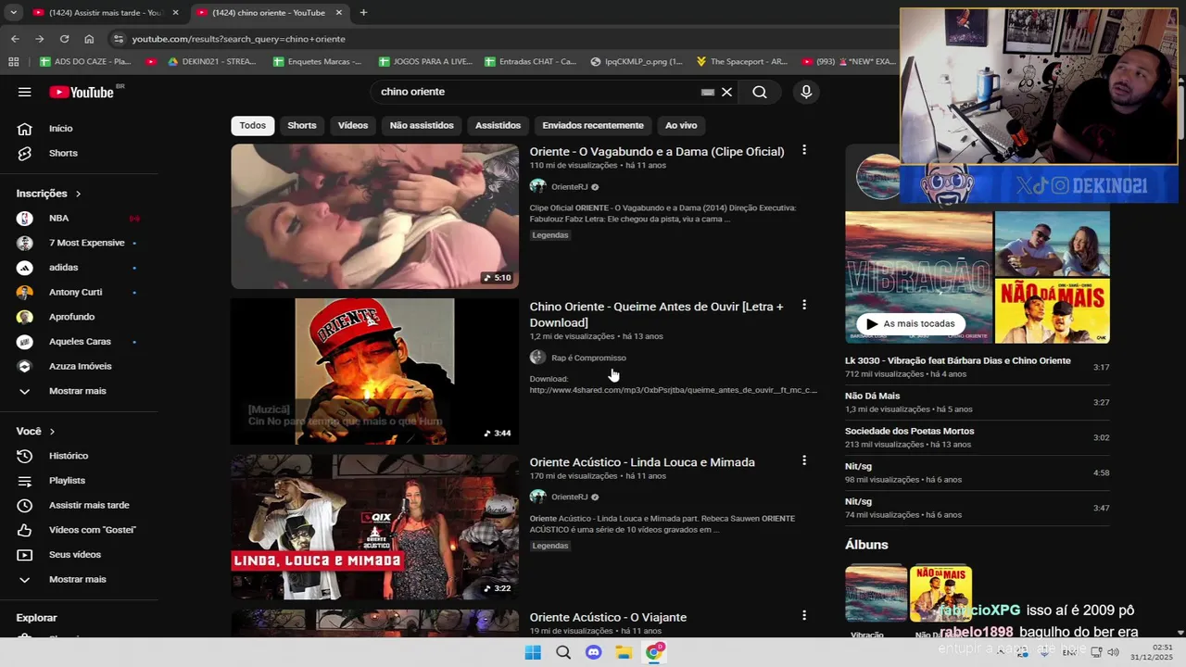The width and height of the screenshot is (1186, 667).
Task: Select the Ao vivo filter chip
Action: (681, 125)
